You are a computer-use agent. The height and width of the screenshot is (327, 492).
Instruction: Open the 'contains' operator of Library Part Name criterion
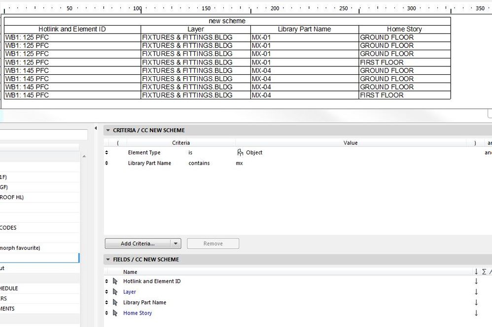click(199, 163)
